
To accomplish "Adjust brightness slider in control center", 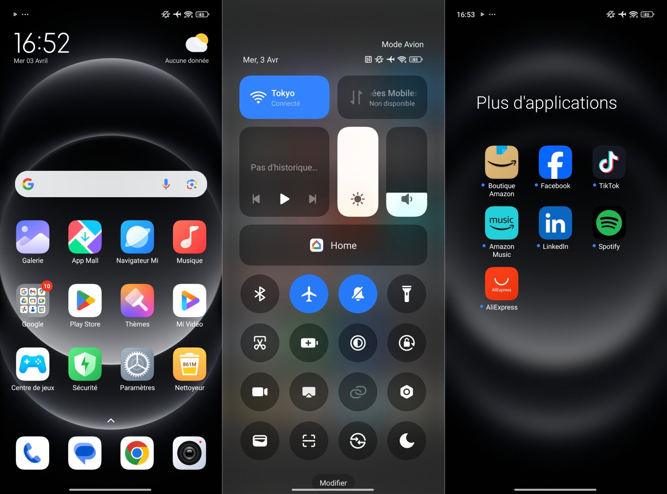I will click(x=359, y=171).
